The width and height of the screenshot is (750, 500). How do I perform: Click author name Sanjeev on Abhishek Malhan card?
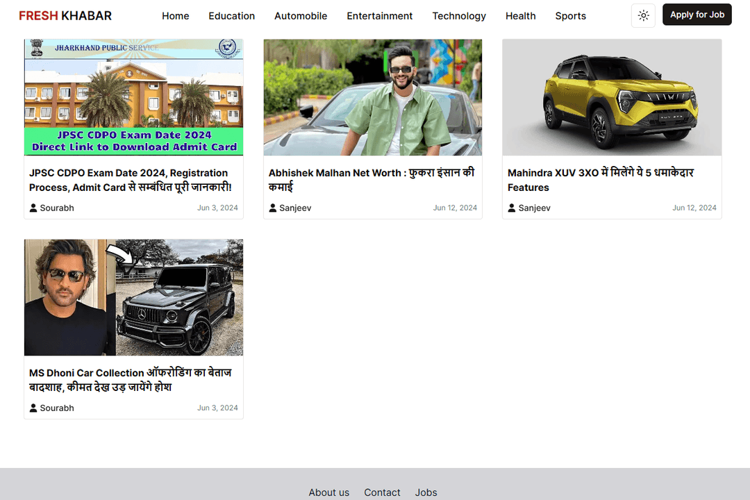click(x=295, y=208)
